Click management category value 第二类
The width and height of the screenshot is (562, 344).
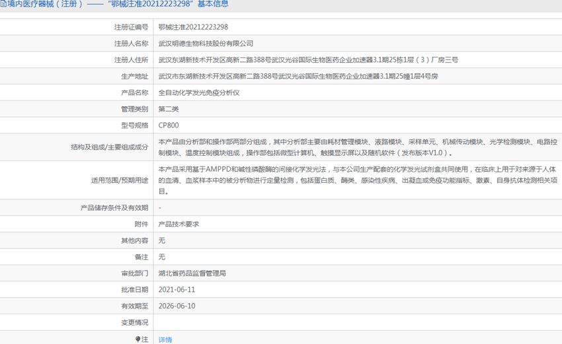point(169,109)
